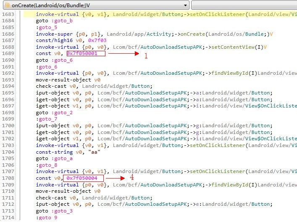The image size is (297, 223).
Task: Click 'invoke-super' on line 1686
Action: [x=54, y=34]
